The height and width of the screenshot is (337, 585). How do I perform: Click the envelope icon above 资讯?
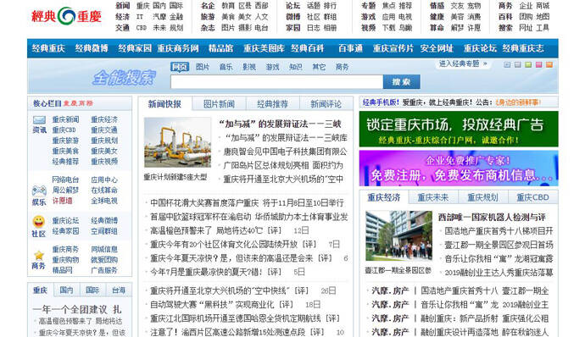tap(39, 120)
